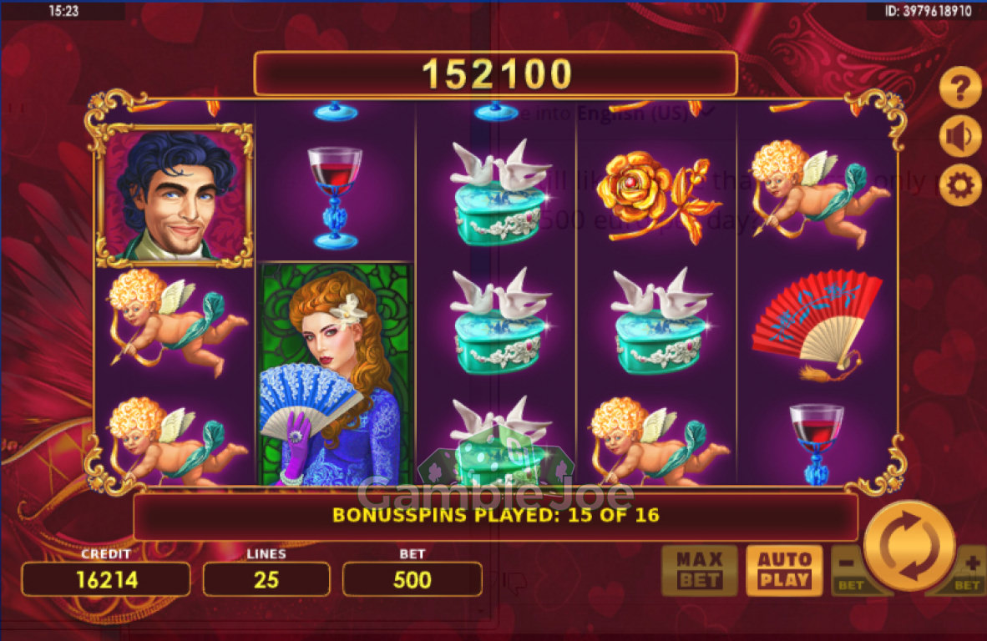Click the man portrait symbol on reel one
This screenshot has height=641, width=987.
[175, 195]
